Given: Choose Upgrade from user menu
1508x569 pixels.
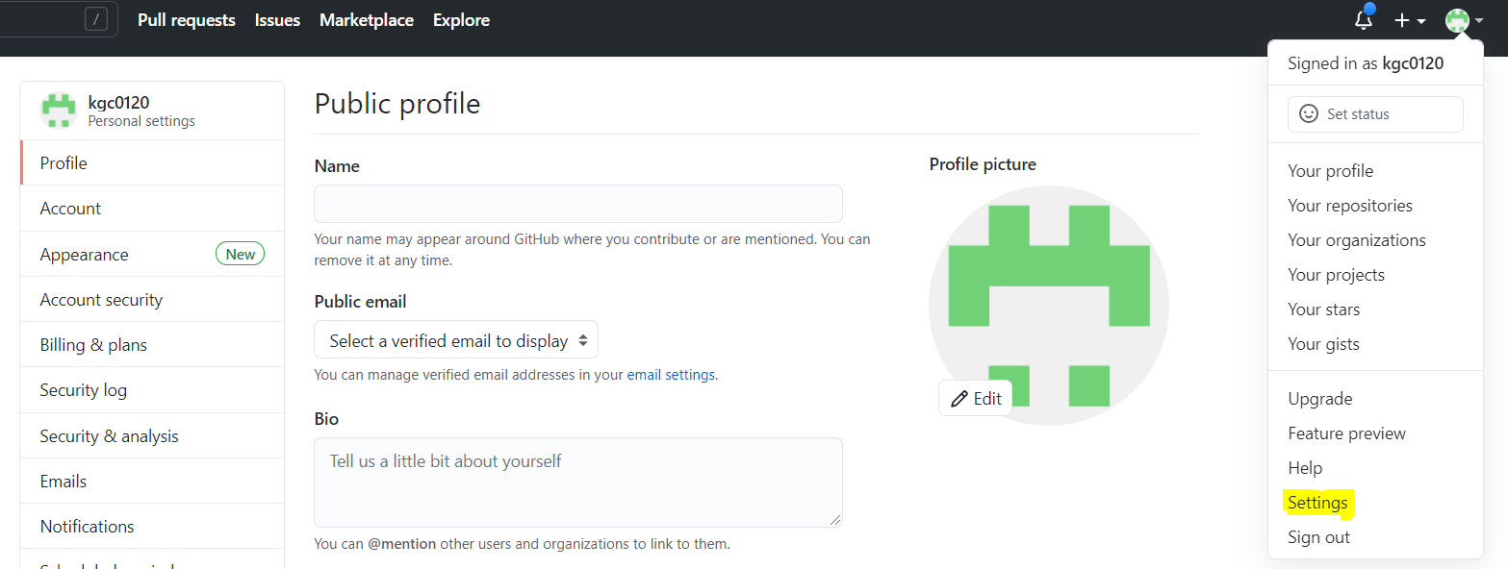Looking at the screenshot, I should point(1375,398).
